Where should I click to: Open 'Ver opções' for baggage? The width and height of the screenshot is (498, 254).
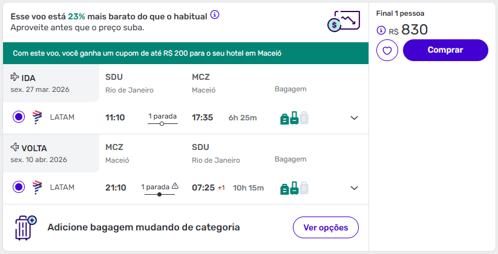(x=326, y=228)
